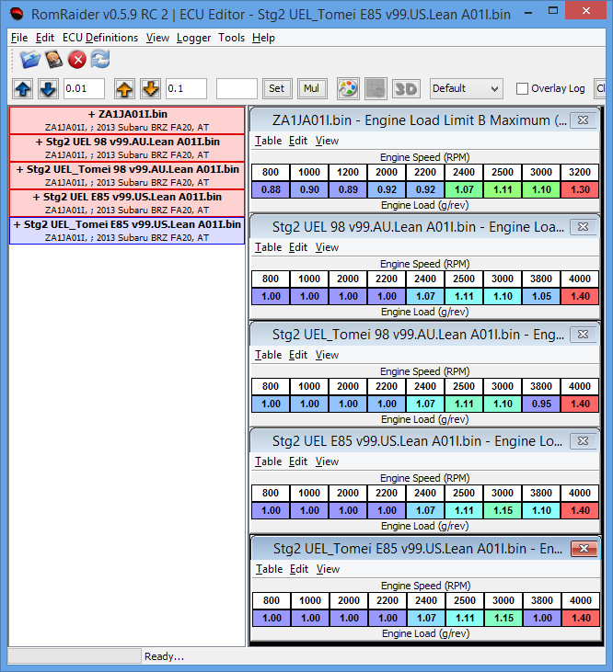Select red 1.30 cell at 3200 RPM
Viewport: 613px width, 672px height.
[581, 190]
